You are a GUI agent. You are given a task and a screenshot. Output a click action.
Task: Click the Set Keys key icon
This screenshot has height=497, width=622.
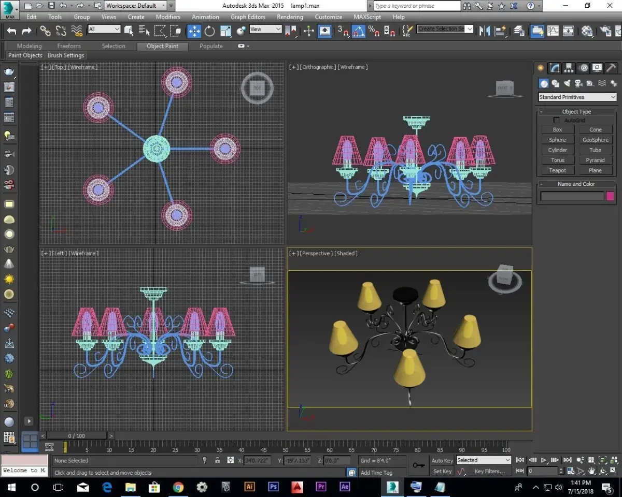coord(418,465)
